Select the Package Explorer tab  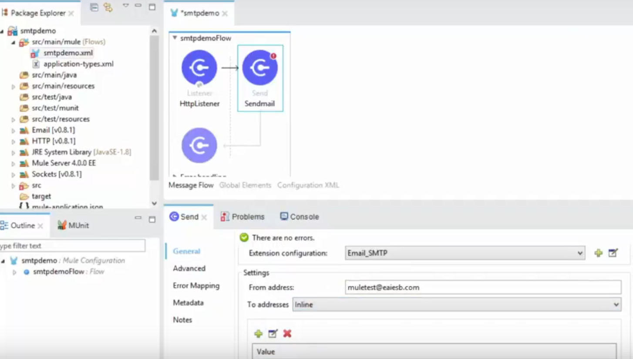click(x=38, y=13)
